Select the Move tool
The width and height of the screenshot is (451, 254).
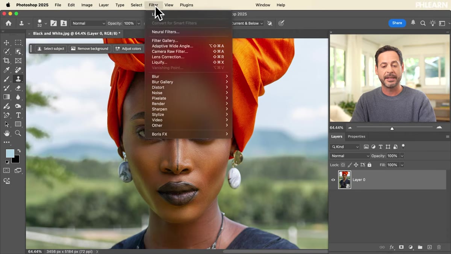pyautogui.click(x=6, y=42)
